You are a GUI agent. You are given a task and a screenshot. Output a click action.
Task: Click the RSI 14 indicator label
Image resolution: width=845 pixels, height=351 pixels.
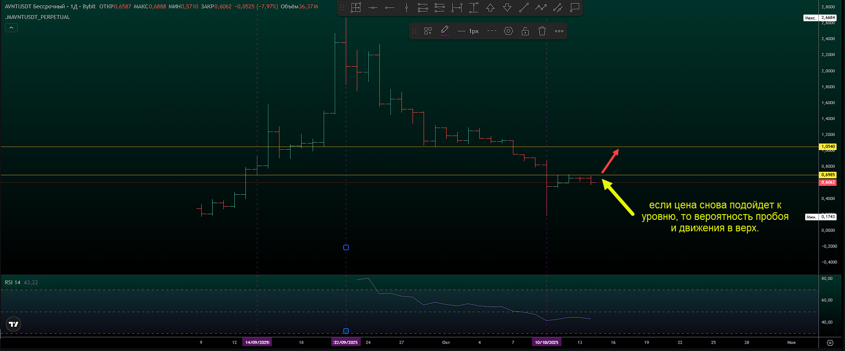[x=12, y=283]
